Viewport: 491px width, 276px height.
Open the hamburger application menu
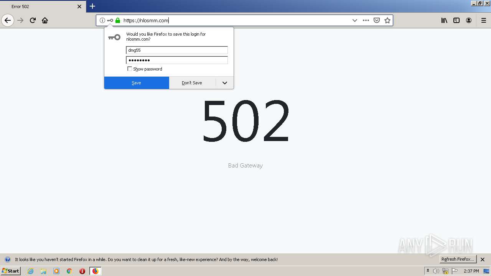click(x=483, y=20)
